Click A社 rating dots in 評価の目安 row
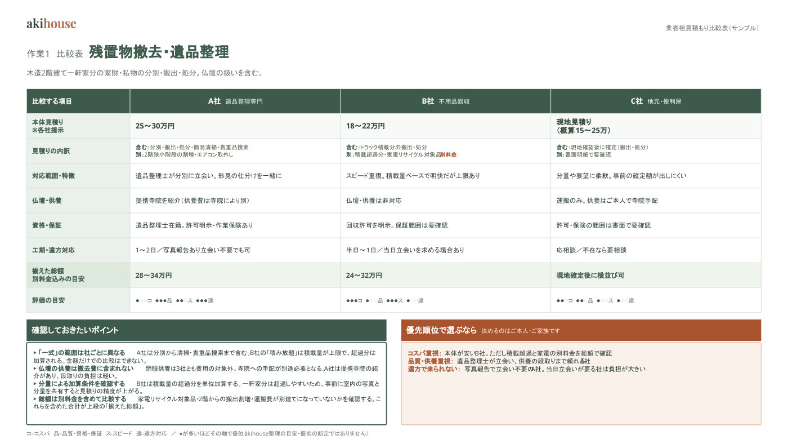The width and height of the screenshot is (788, 444). point(174,300)
